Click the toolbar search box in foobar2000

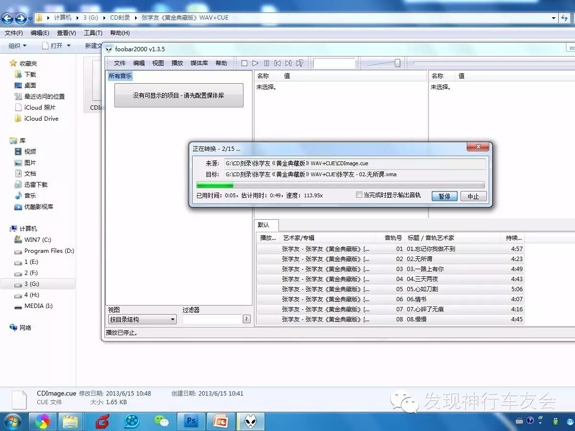[334, 63]
